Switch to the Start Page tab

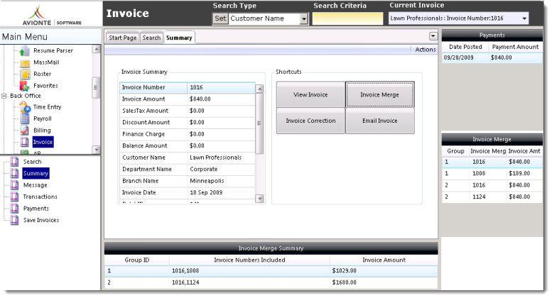tap(122, 38)
